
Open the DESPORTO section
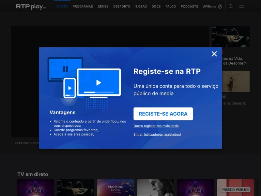pyautogui.click(x=122, y=7)
